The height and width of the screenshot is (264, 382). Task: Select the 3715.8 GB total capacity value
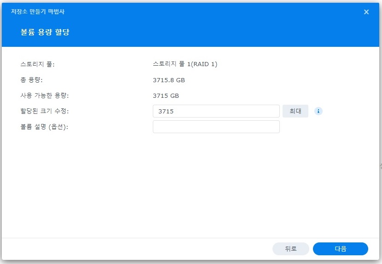(169, 80)
